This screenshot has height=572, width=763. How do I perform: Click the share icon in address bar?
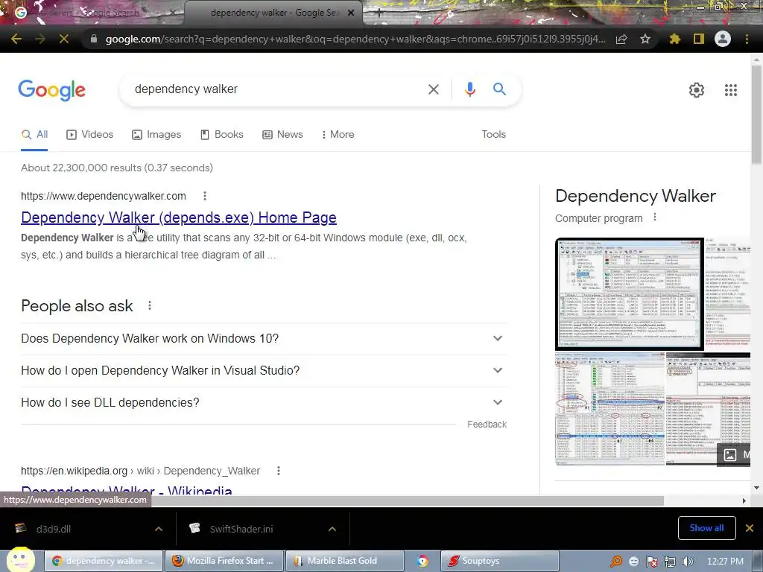(621, 39)
